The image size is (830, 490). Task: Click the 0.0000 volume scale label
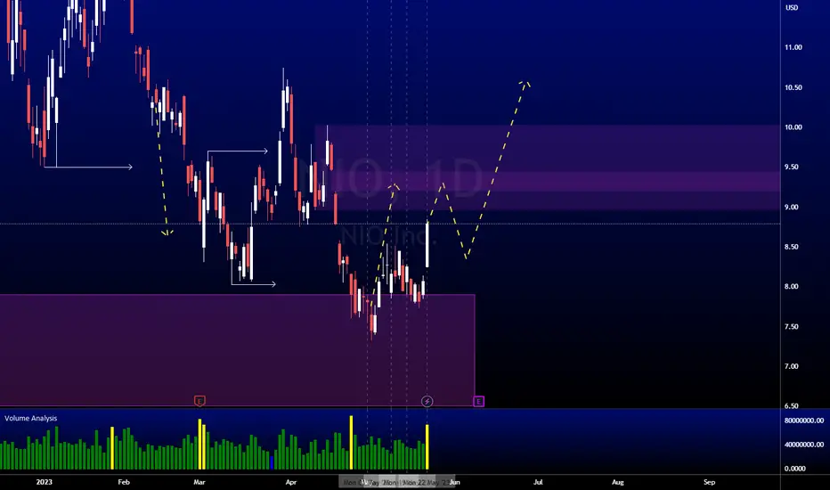pyautogui.click(x=795, y=469)
